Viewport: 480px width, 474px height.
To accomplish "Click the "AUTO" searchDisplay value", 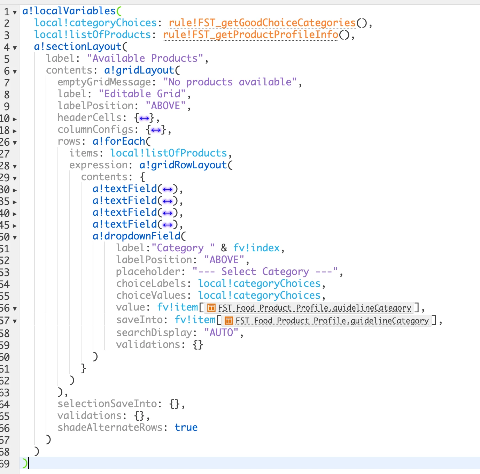I will click(221, 332).
